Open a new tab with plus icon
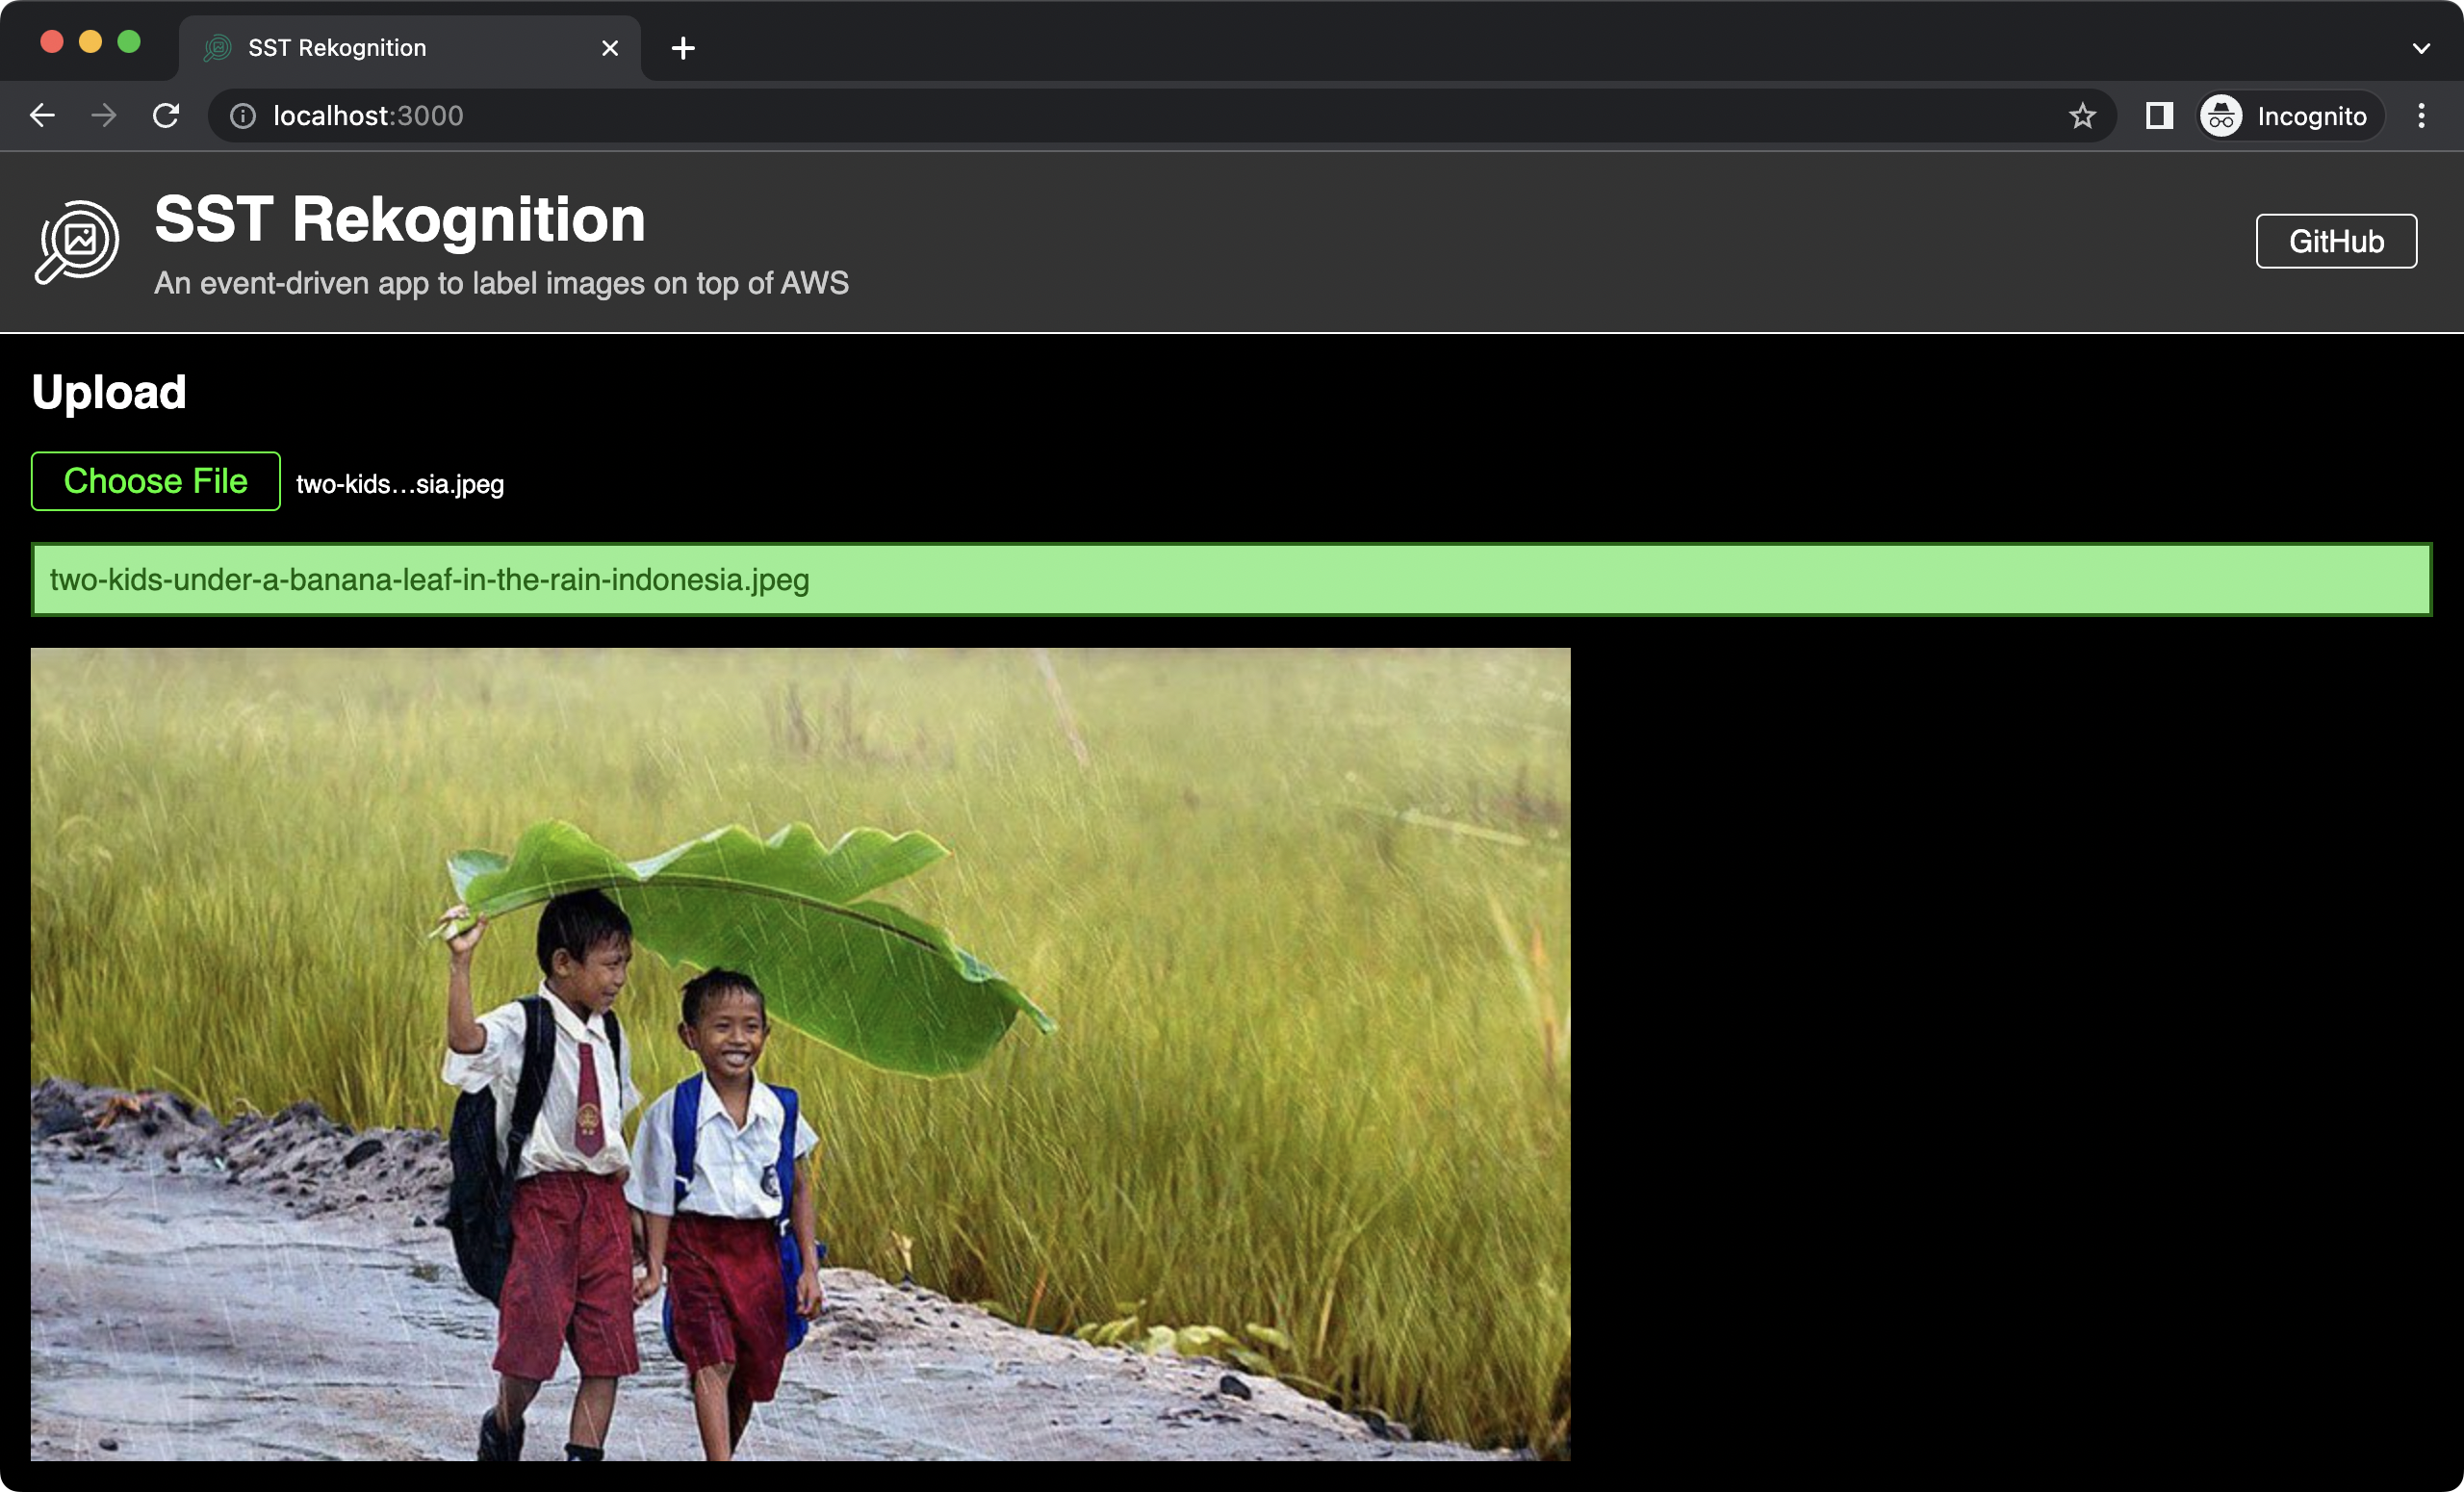 (x=683, y=48)
